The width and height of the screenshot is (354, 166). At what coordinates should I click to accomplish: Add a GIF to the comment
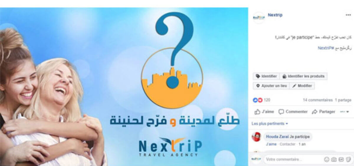click(341, 160)
